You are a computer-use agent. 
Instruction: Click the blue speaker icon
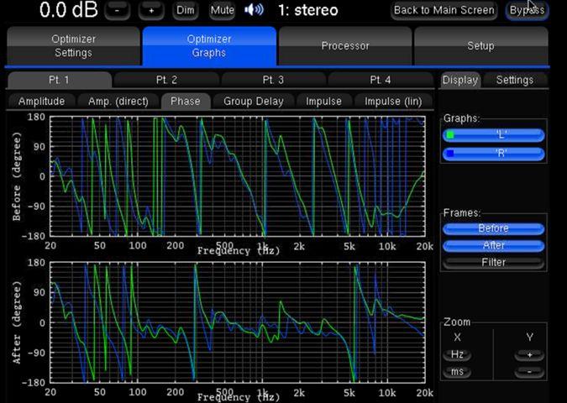pyautogui.click(x=254, y=10)
